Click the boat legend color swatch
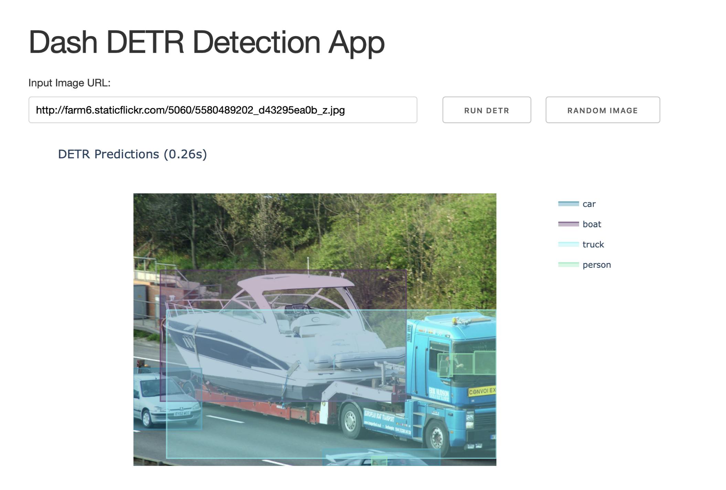726x490 pixels. (x=568, y=224)
